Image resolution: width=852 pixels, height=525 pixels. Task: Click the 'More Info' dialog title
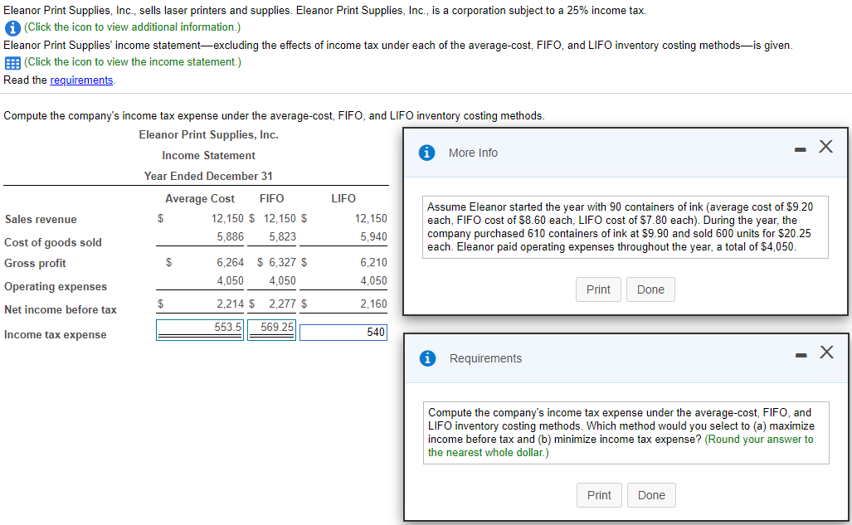pos(473,153)
